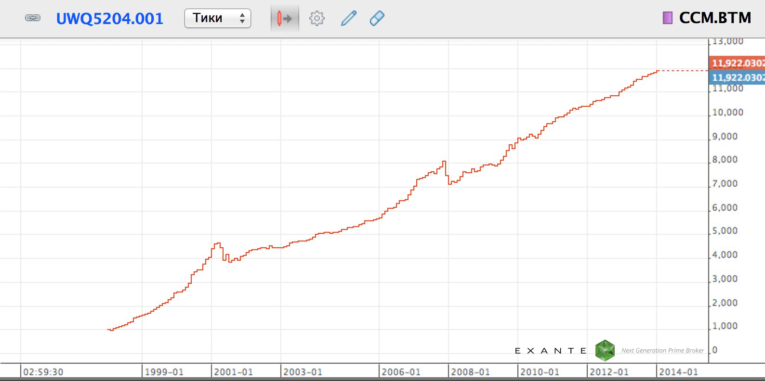Open the Тики timeframe dropdown
765x381 pixels.
(x=218, y=18)
